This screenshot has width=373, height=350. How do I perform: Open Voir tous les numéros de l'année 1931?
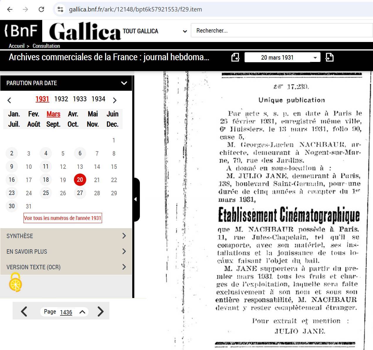click(x=62, y=218)
